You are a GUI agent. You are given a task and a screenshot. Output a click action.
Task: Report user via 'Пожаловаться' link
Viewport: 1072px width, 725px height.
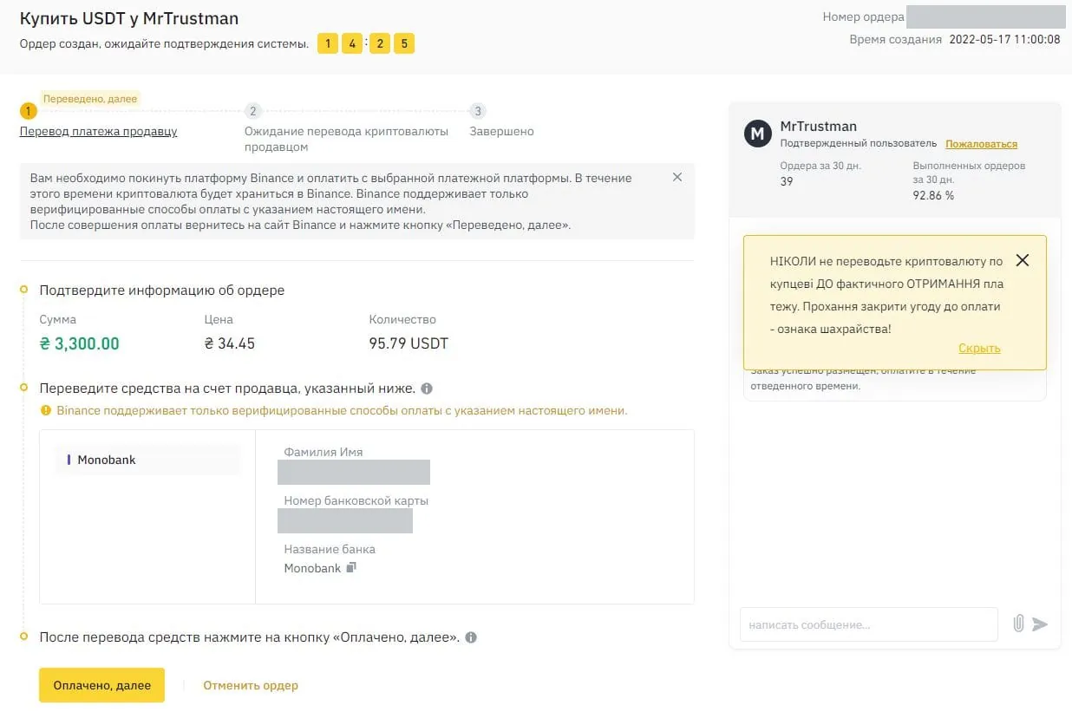[x=981, y=144]
